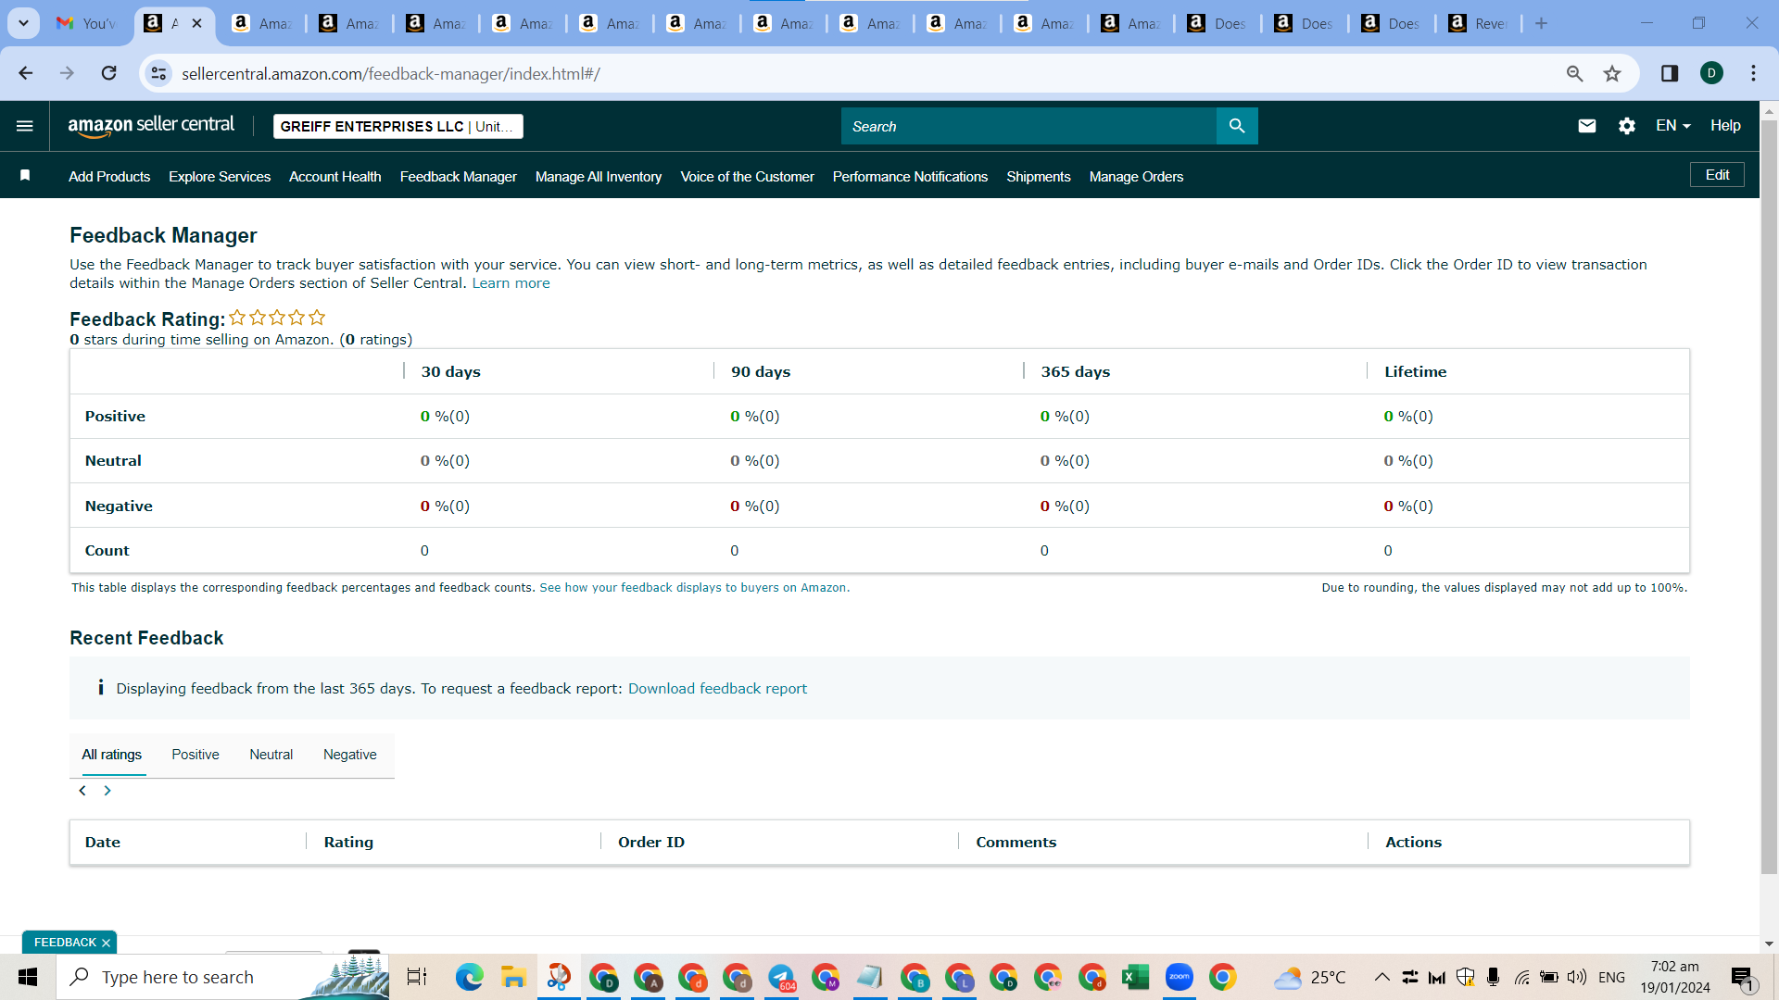Close the FEEDBACK tab widget

pyautogui.click(x=106, y=943)
